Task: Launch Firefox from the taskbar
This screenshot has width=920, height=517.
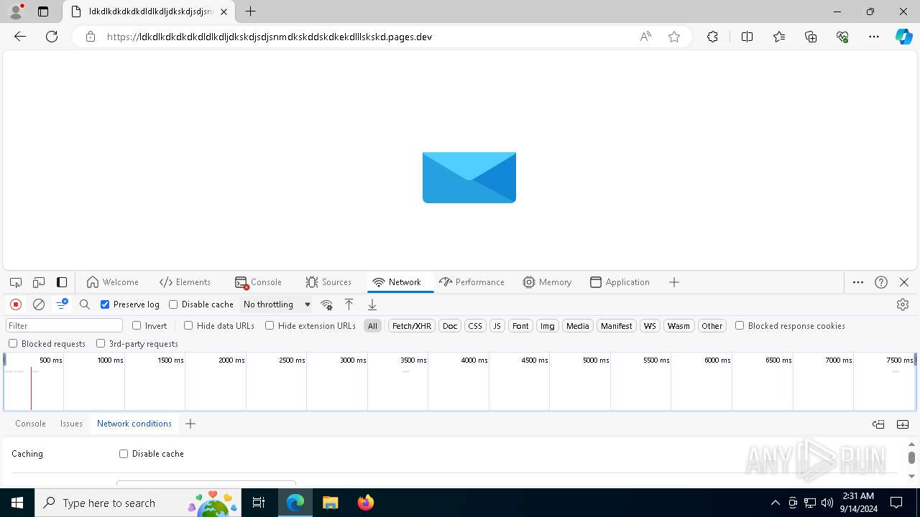Action: pos(365,503)
